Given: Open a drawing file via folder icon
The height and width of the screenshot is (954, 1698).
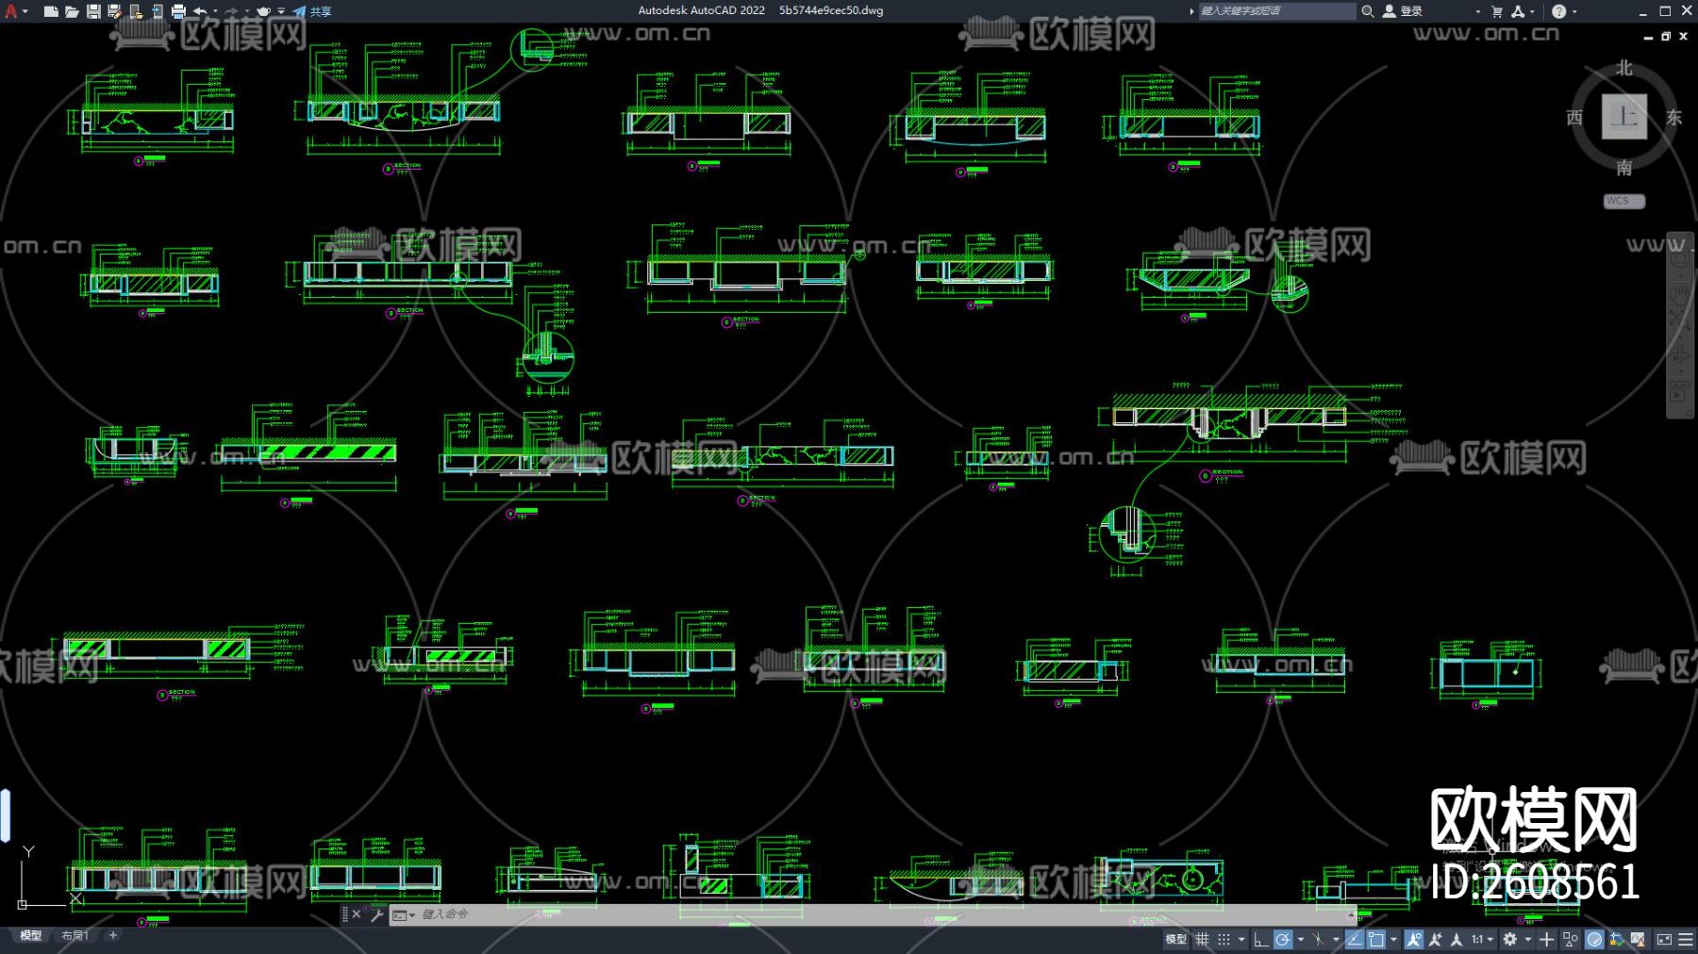Looking at the screenshot, I should pos(72,11).
